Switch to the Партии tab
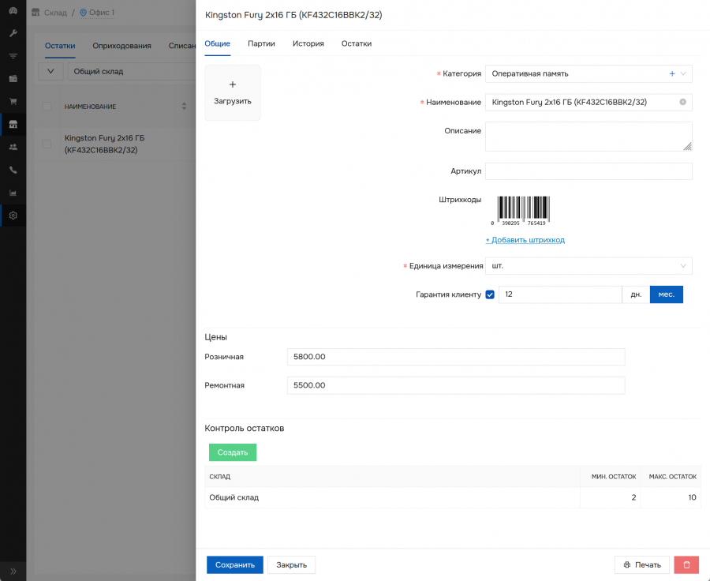 coord(261,43)
